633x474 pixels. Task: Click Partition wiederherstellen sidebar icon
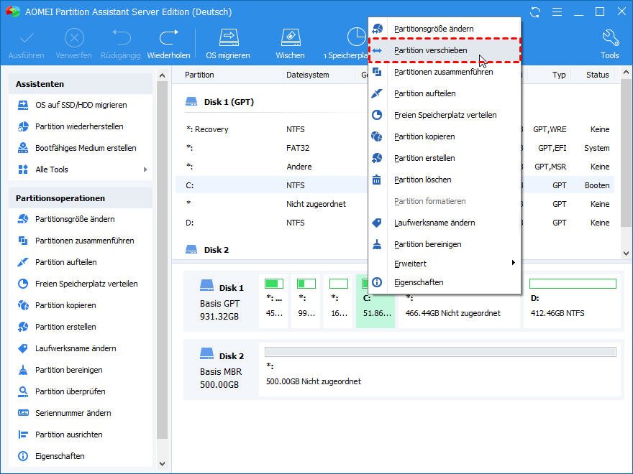click(23, 126)
